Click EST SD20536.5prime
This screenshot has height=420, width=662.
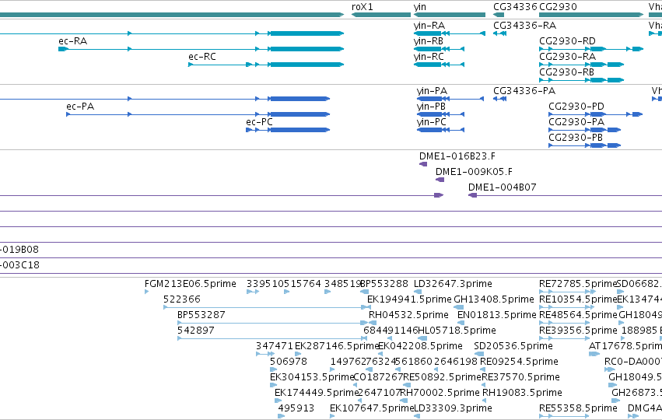pos(478,354)
